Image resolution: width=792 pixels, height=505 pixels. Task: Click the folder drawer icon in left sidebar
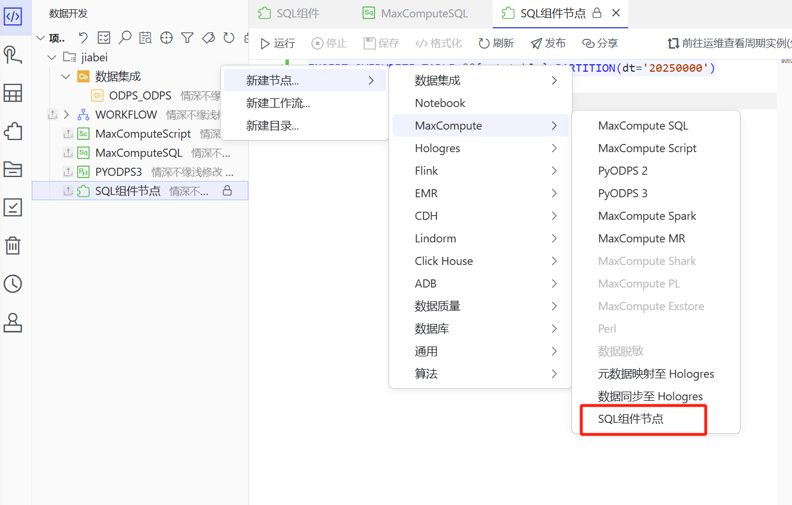(x=13, y=169)
